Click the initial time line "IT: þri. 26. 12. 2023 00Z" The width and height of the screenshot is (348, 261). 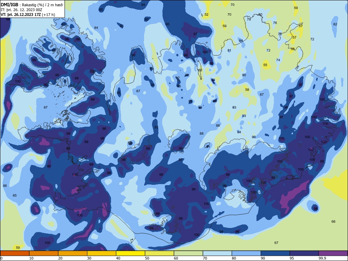pos(22,10)
